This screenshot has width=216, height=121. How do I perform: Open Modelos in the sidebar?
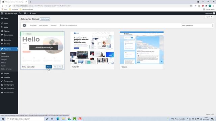tap(7, 44)
